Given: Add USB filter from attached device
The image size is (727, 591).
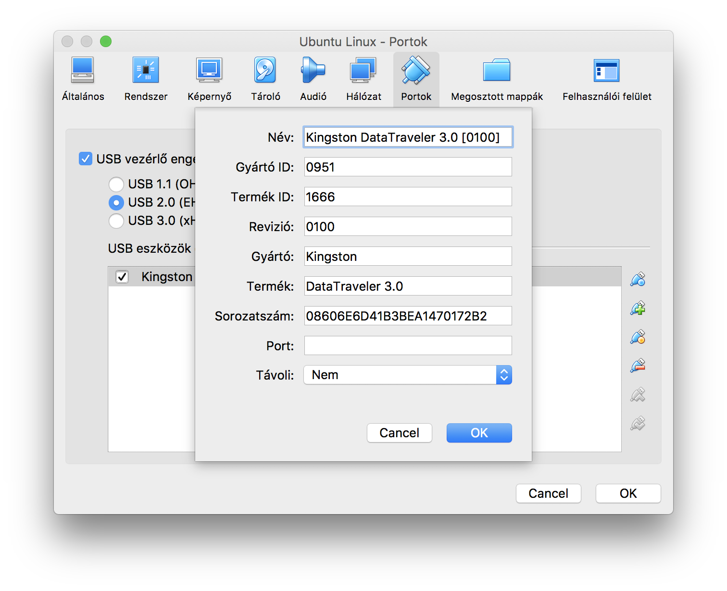Looking at the screenshot, I should click(638, 308).
